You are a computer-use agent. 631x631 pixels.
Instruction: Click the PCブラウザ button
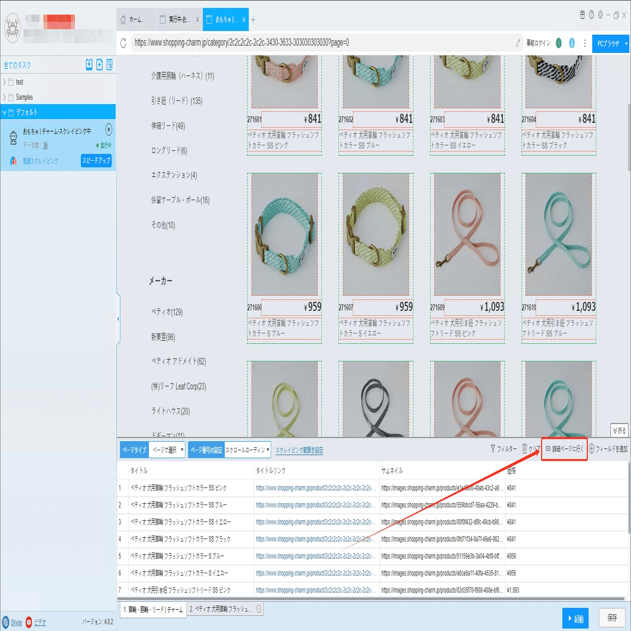[x=608, y=43]
